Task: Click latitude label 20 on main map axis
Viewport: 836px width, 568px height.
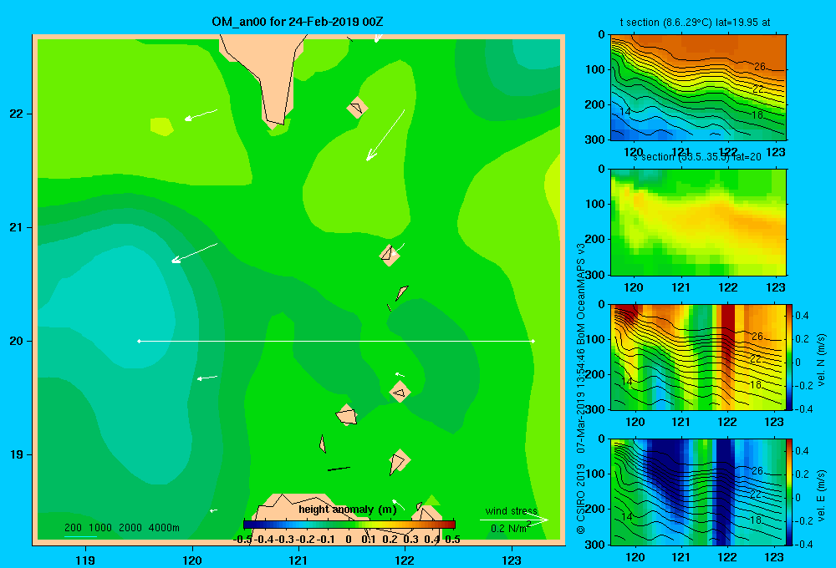Action: 17,341
